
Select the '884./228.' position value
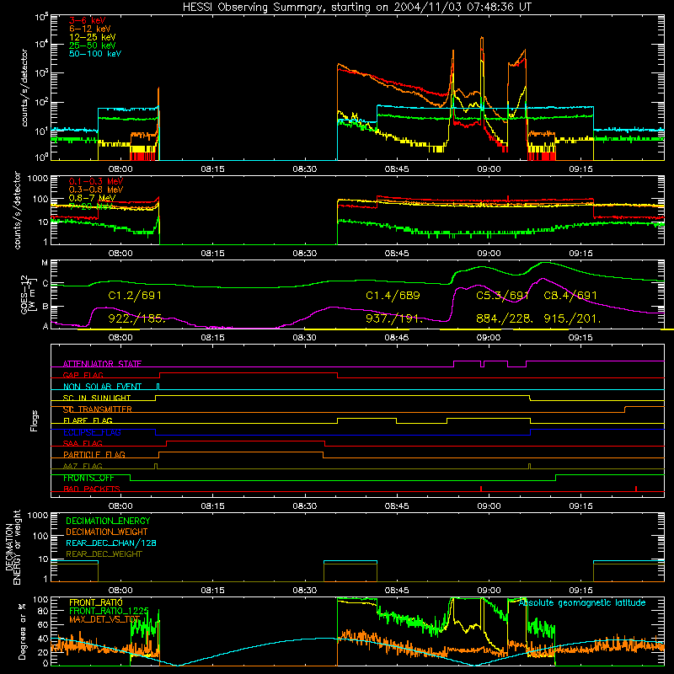(505, 318)
